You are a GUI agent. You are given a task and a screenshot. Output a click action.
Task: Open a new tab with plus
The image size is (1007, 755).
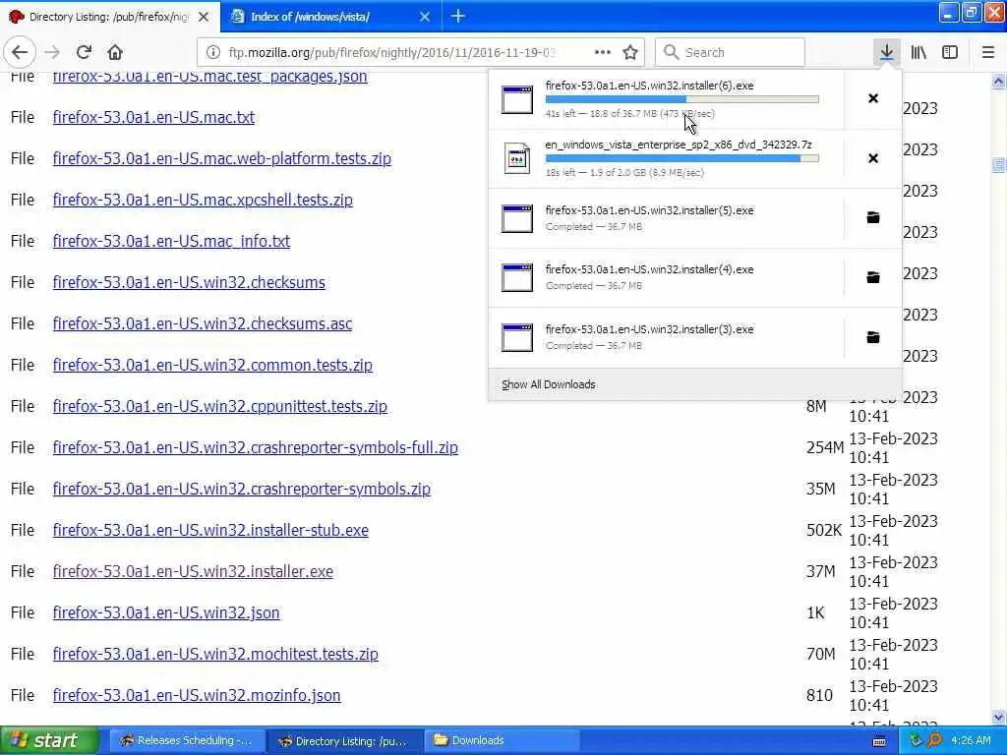[x=458, y=16]
